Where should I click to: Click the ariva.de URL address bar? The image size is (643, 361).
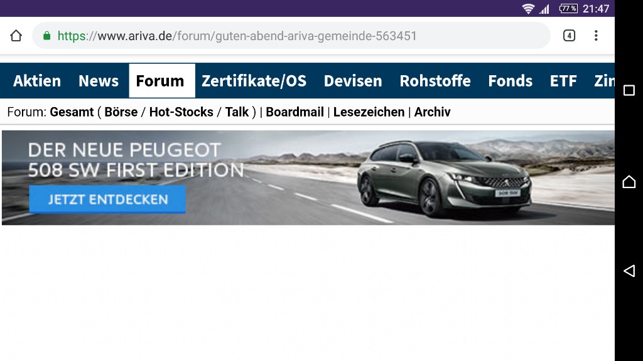coord(289,36)
